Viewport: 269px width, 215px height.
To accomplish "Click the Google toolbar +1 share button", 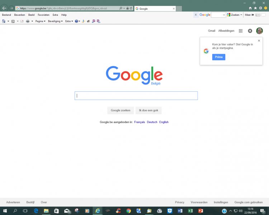I will pyautogui.click(x=258, y=15).
